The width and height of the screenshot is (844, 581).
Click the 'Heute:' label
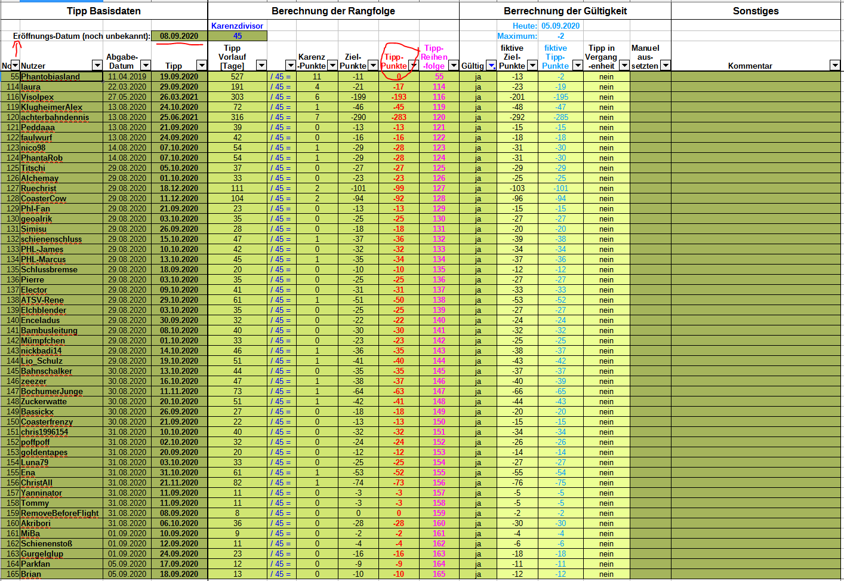[x=525, y=26]
